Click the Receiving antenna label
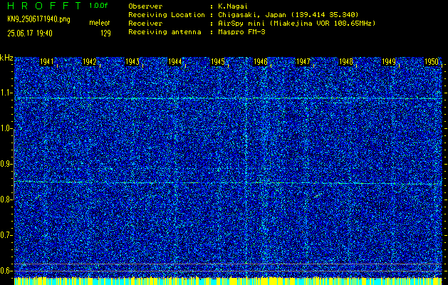This screenshot has width=448, height=285. 165,32
